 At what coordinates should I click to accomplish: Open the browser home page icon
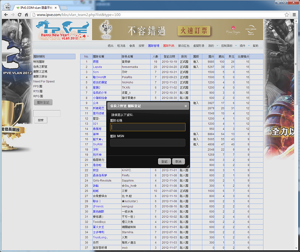pyautogui.click(x=26, y=15)
